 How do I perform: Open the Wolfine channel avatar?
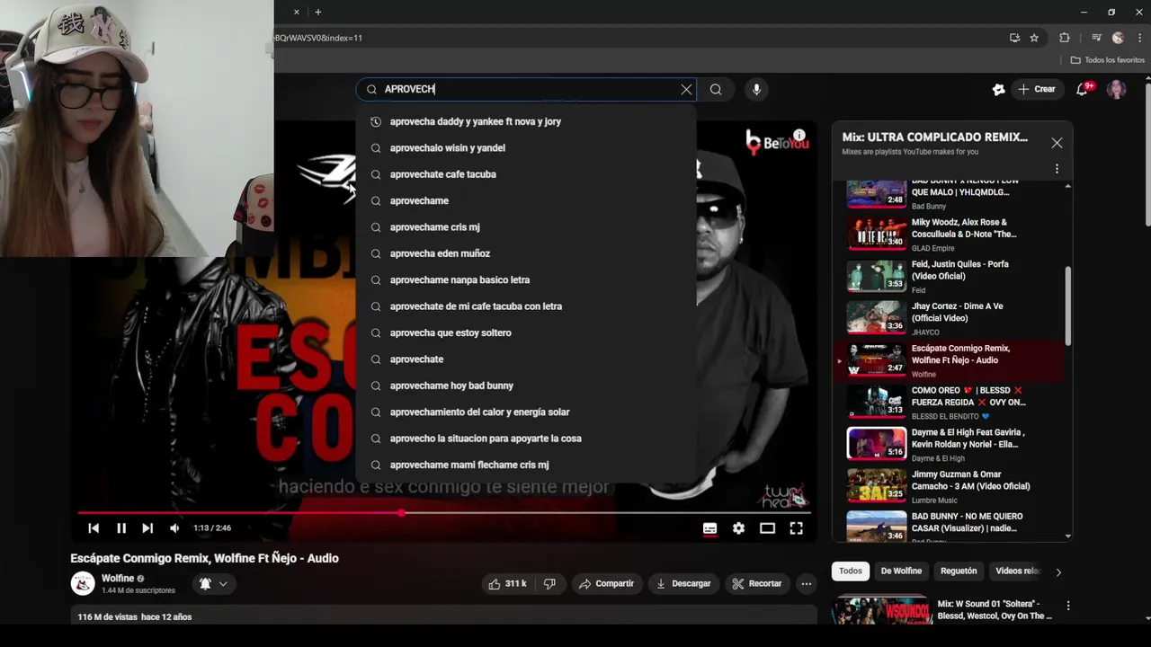83,583
